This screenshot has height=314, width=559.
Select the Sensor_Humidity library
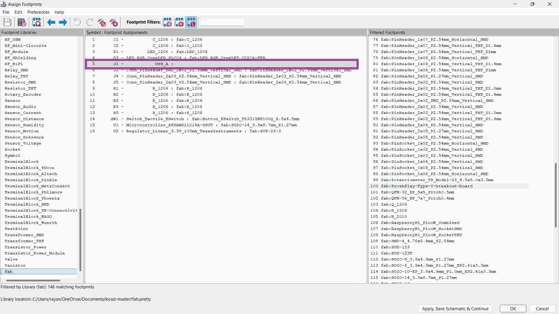click(x=24, y=125)
